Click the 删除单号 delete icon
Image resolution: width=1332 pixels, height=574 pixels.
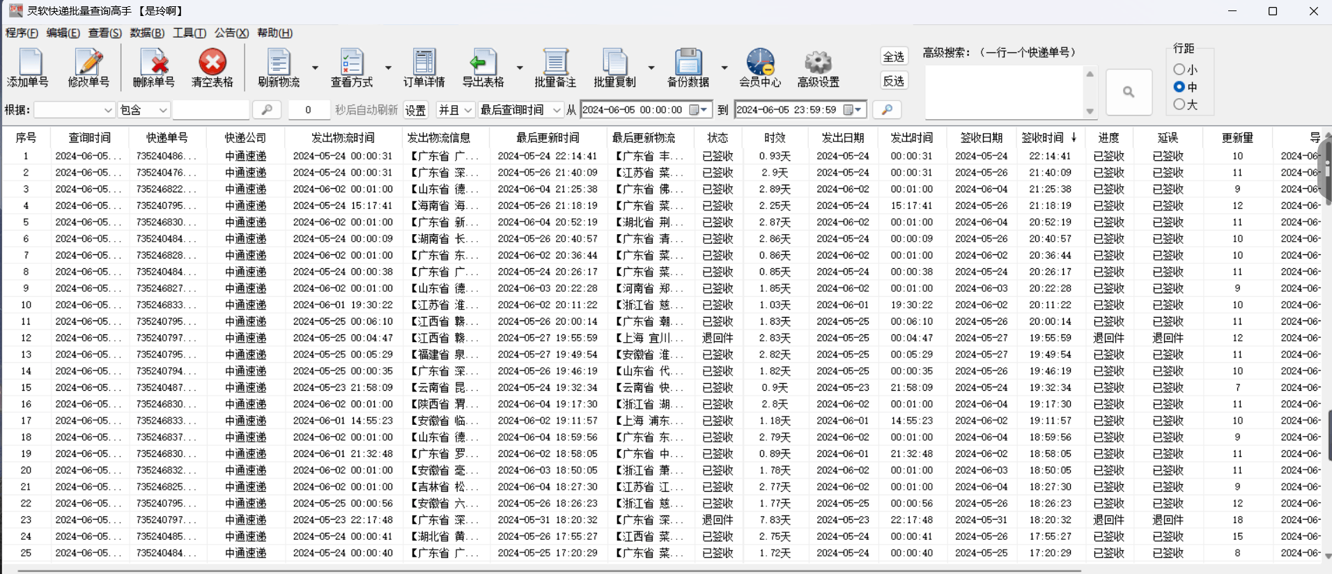tap(154, 68)
